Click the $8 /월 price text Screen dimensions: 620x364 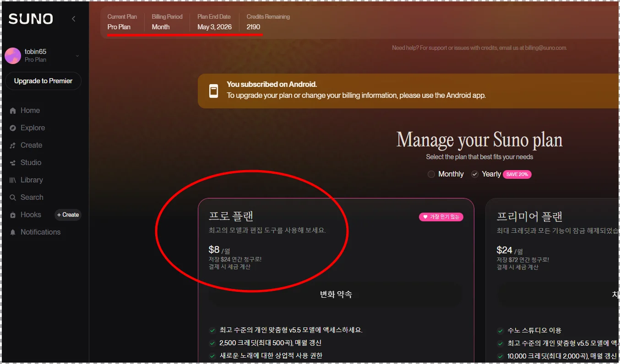219,250
